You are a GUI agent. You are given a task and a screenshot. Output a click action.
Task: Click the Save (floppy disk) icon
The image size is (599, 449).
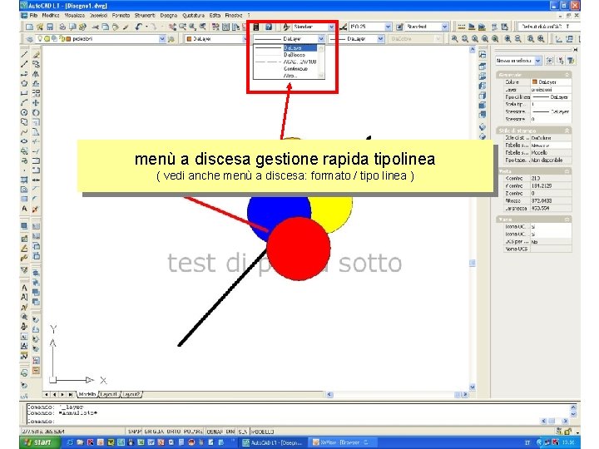(50, 27)
